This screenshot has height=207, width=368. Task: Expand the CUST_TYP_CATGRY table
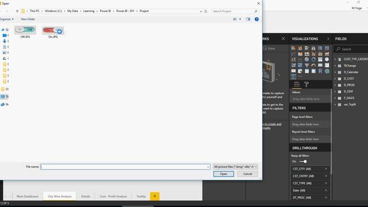(335, 59)
